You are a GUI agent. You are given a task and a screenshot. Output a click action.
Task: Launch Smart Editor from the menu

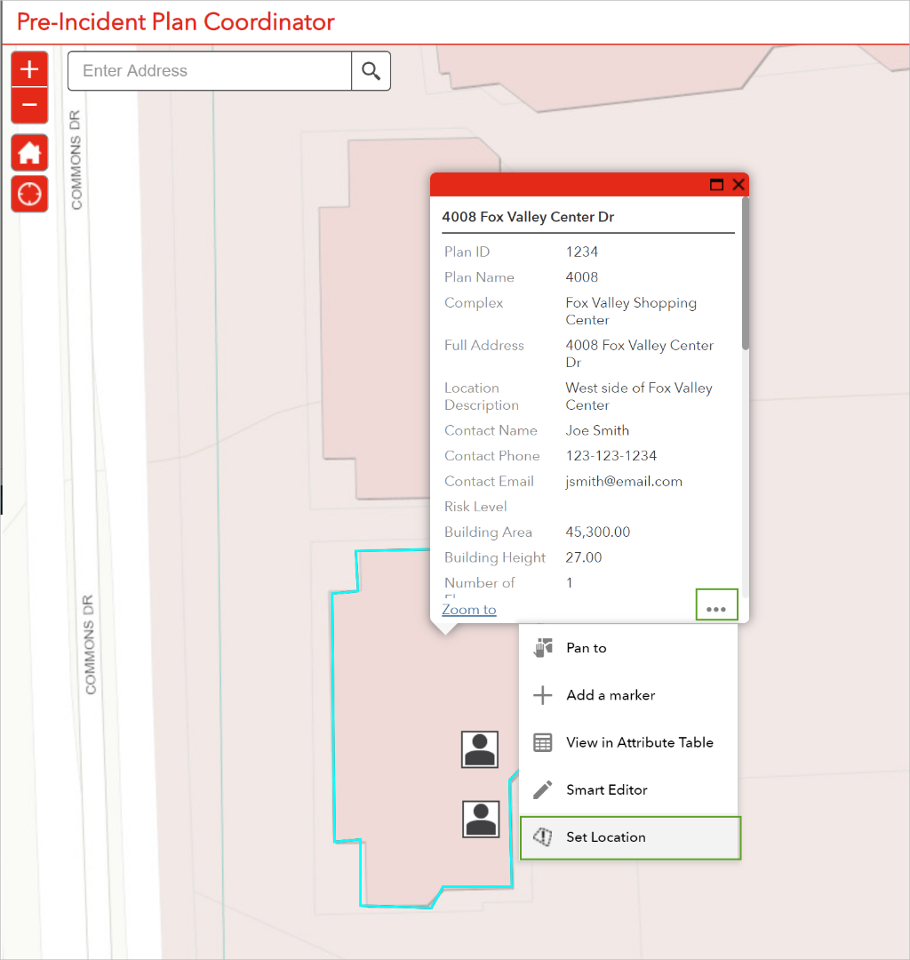(x=607, y=789)
